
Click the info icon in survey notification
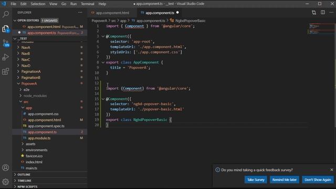(x=218, y=170)
